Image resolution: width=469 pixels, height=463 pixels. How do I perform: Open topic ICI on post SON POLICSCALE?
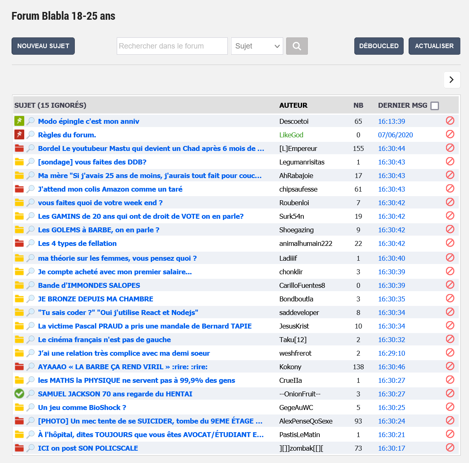click(x=88, y=448)
